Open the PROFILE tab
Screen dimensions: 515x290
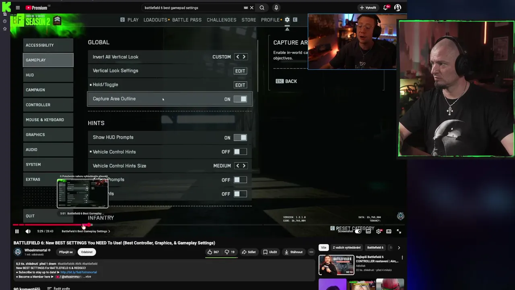[270, 20]
